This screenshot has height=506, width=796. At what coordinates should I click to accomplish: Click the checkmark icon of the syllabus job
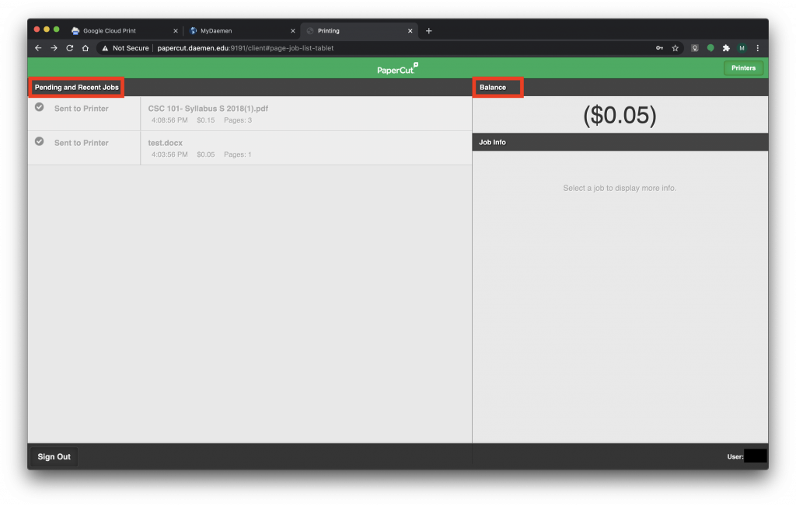39,107
